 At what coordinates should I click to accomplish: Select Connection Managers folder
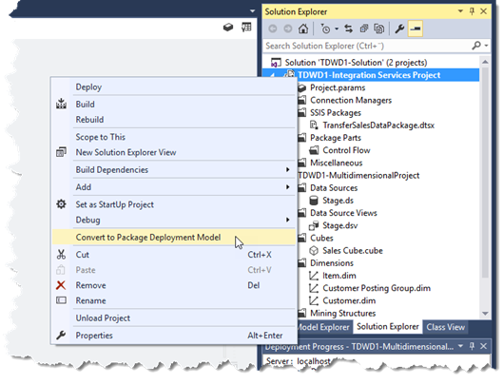tap(351, 100)
